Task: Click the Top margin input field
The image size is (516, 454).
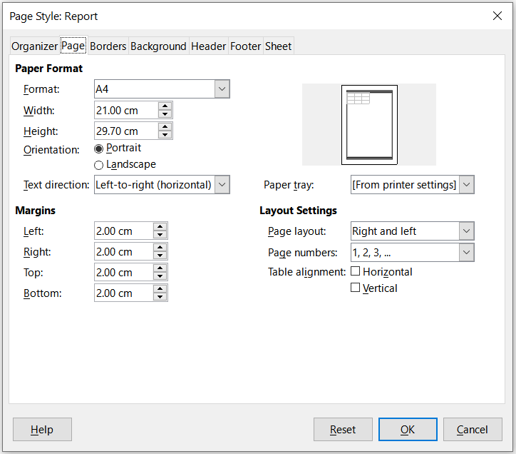Action: pyautogui.click(x=123, y=273)
